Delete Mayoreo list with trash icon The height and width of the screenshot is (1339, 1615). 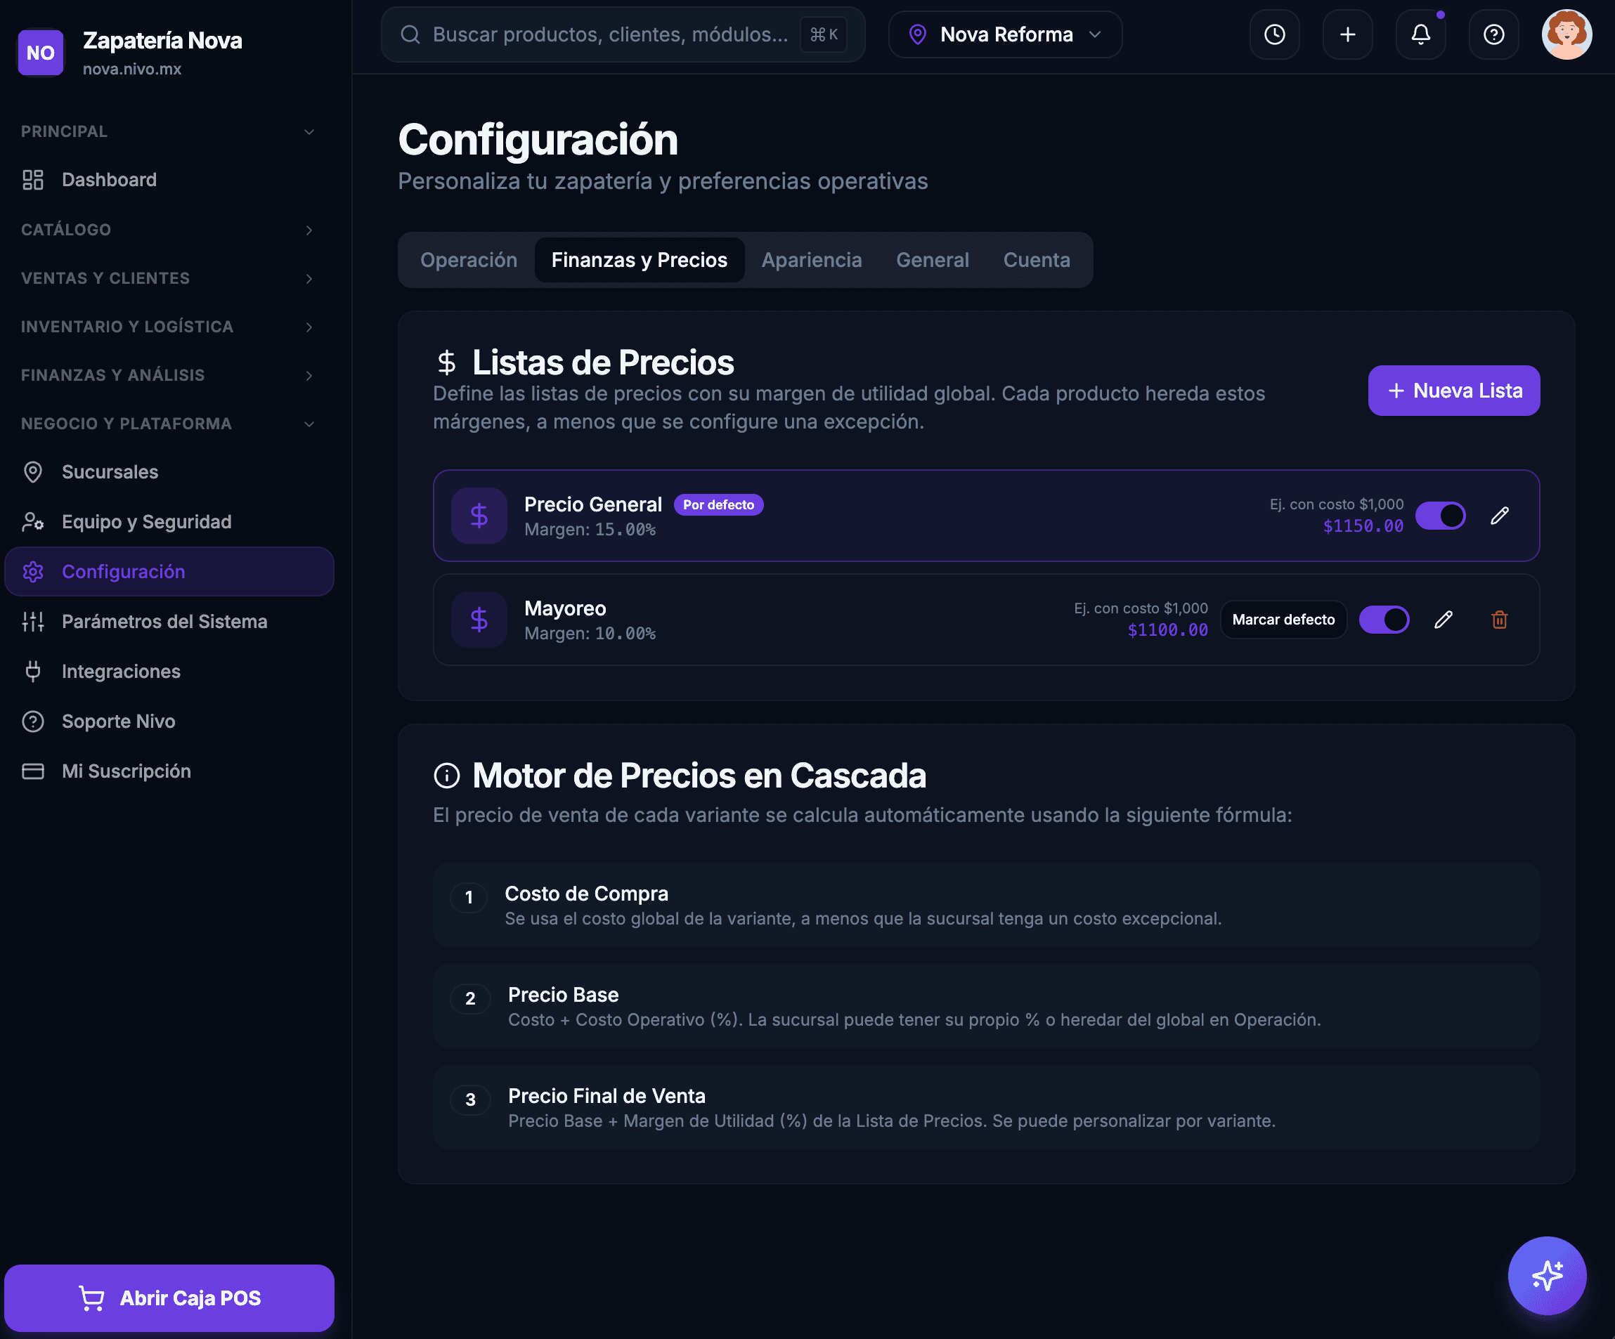1500,620
